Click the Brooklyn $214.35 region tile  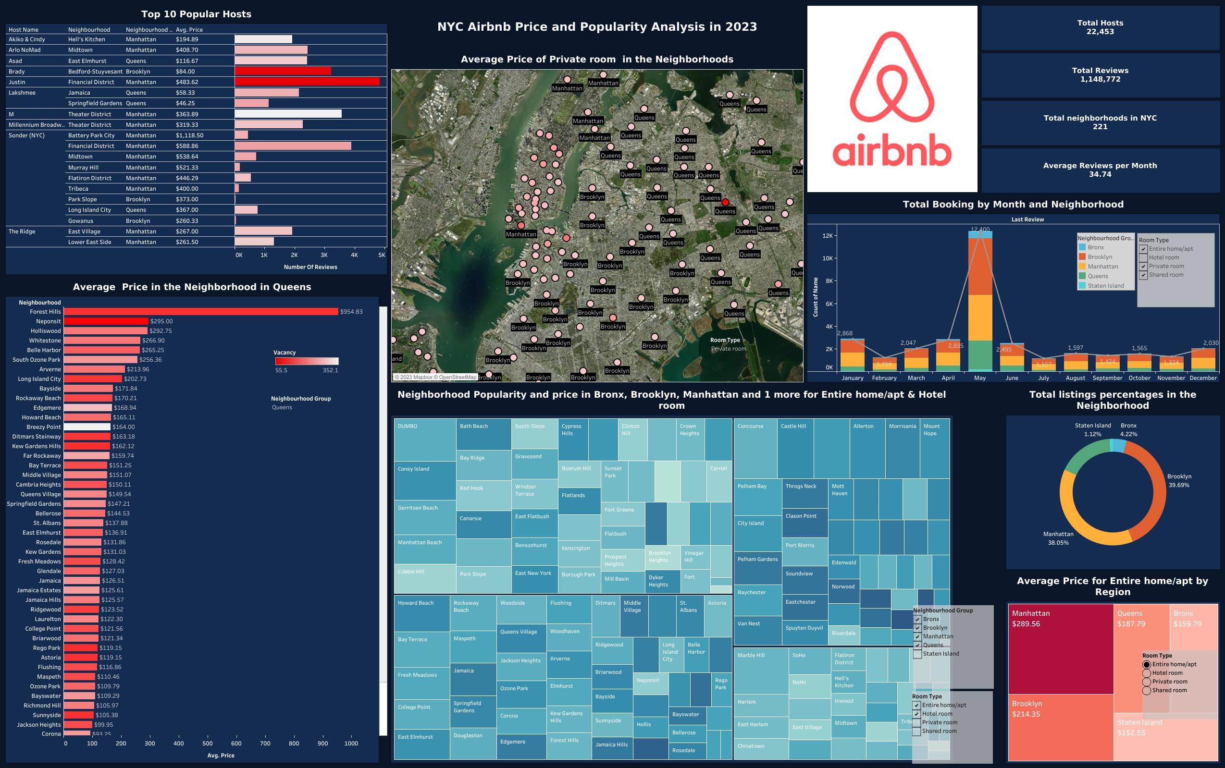tap(1060, 727)
